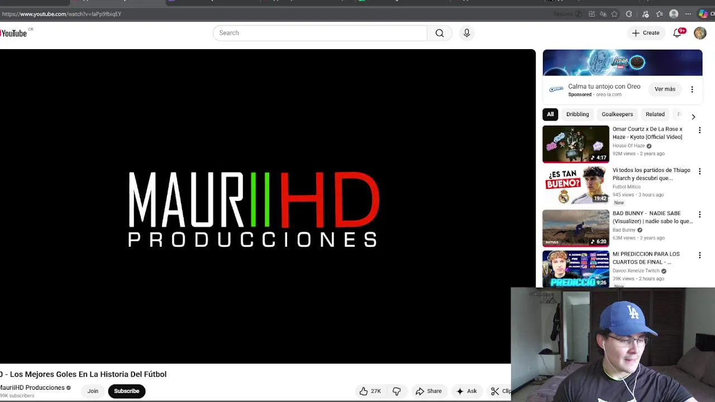Click the 'Futbol Mítico' channel name
Viewport: 715px width, 402px height.
pyautogui.click(x=626, y=187)
